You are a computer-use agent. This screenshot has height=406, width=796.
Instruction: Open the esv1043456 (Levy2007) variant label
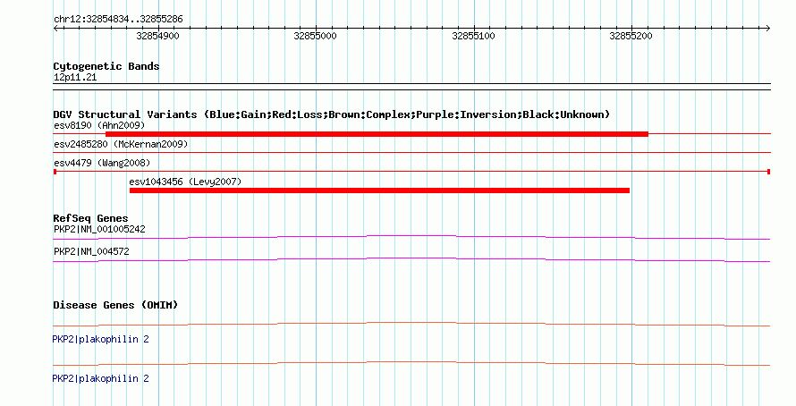(x=185, y=182)
